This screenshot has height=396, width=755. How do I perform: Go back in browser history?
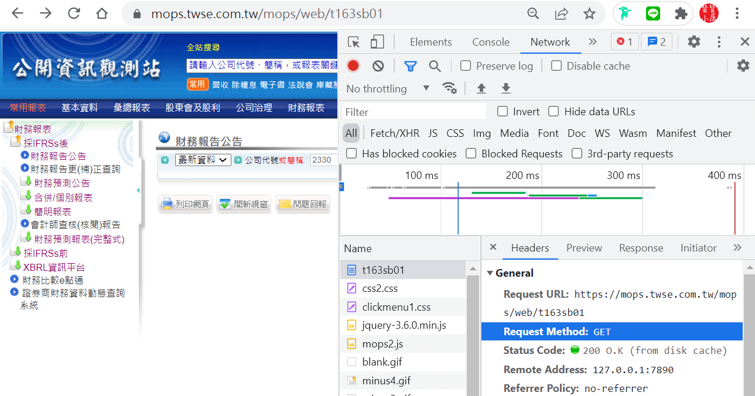[x=18, y=13]
